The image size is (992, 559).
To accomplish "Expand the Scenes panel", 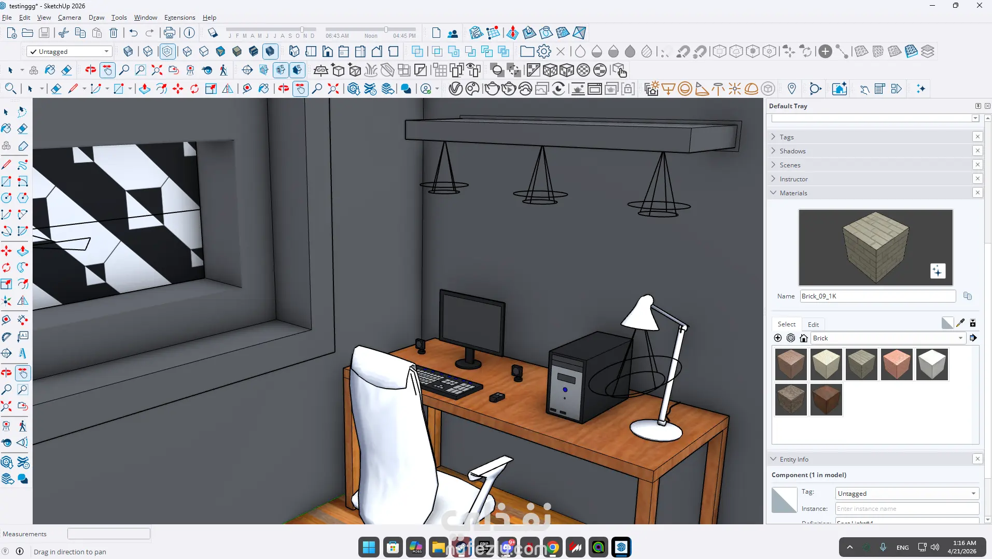I will click(x=773, y=165).
